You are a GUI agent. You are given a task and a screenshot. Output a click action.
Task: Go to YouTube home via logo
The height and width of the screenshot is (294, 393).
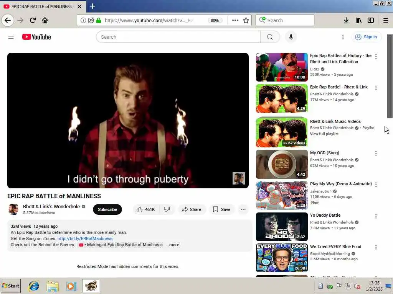36,37
